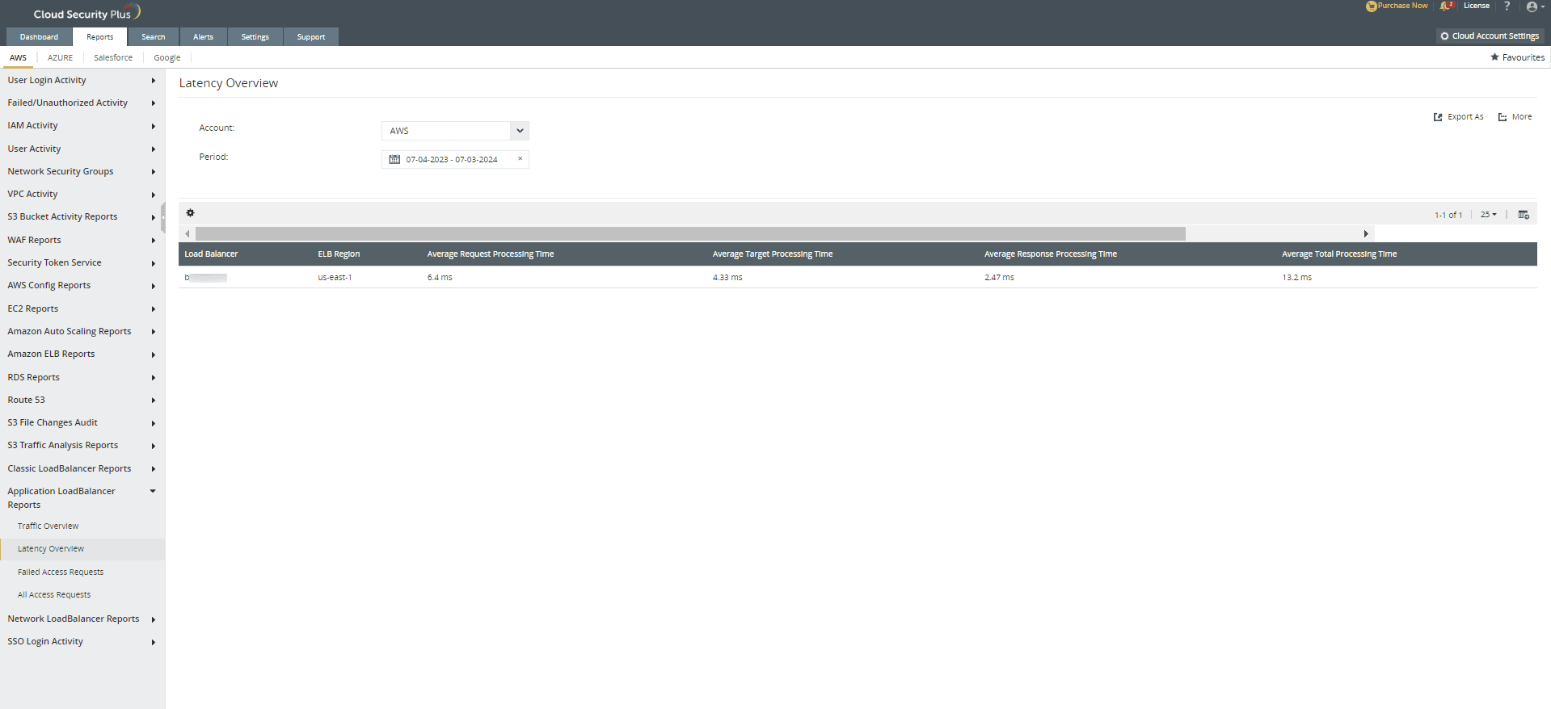Image resolution: width=1551 pixels, height=709 pixels.
Task: Expand EC2 Reports menu
Action: (82, 308)
